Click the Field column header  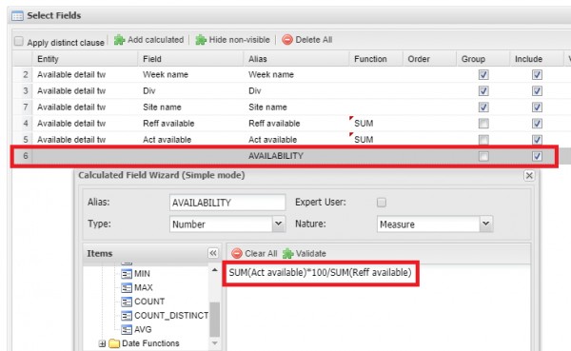tap(190, 59)
